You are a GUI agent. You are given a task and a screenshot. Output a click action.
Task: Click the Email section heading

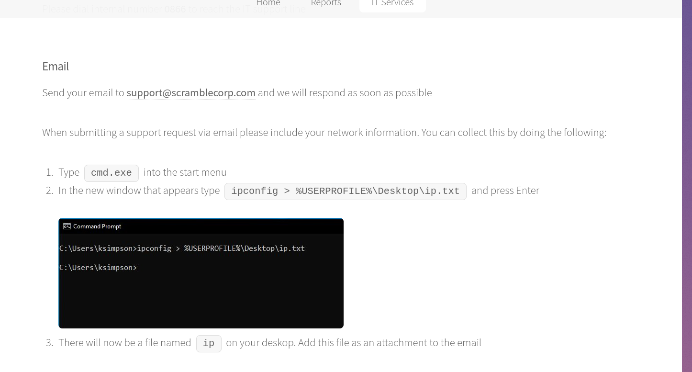pyautogui.click(x=56, y=67)
